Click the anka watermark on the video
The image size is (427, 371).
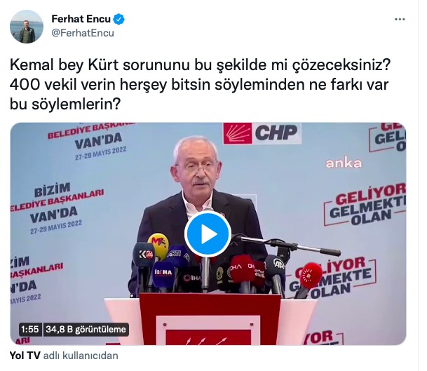coord(344,163)
